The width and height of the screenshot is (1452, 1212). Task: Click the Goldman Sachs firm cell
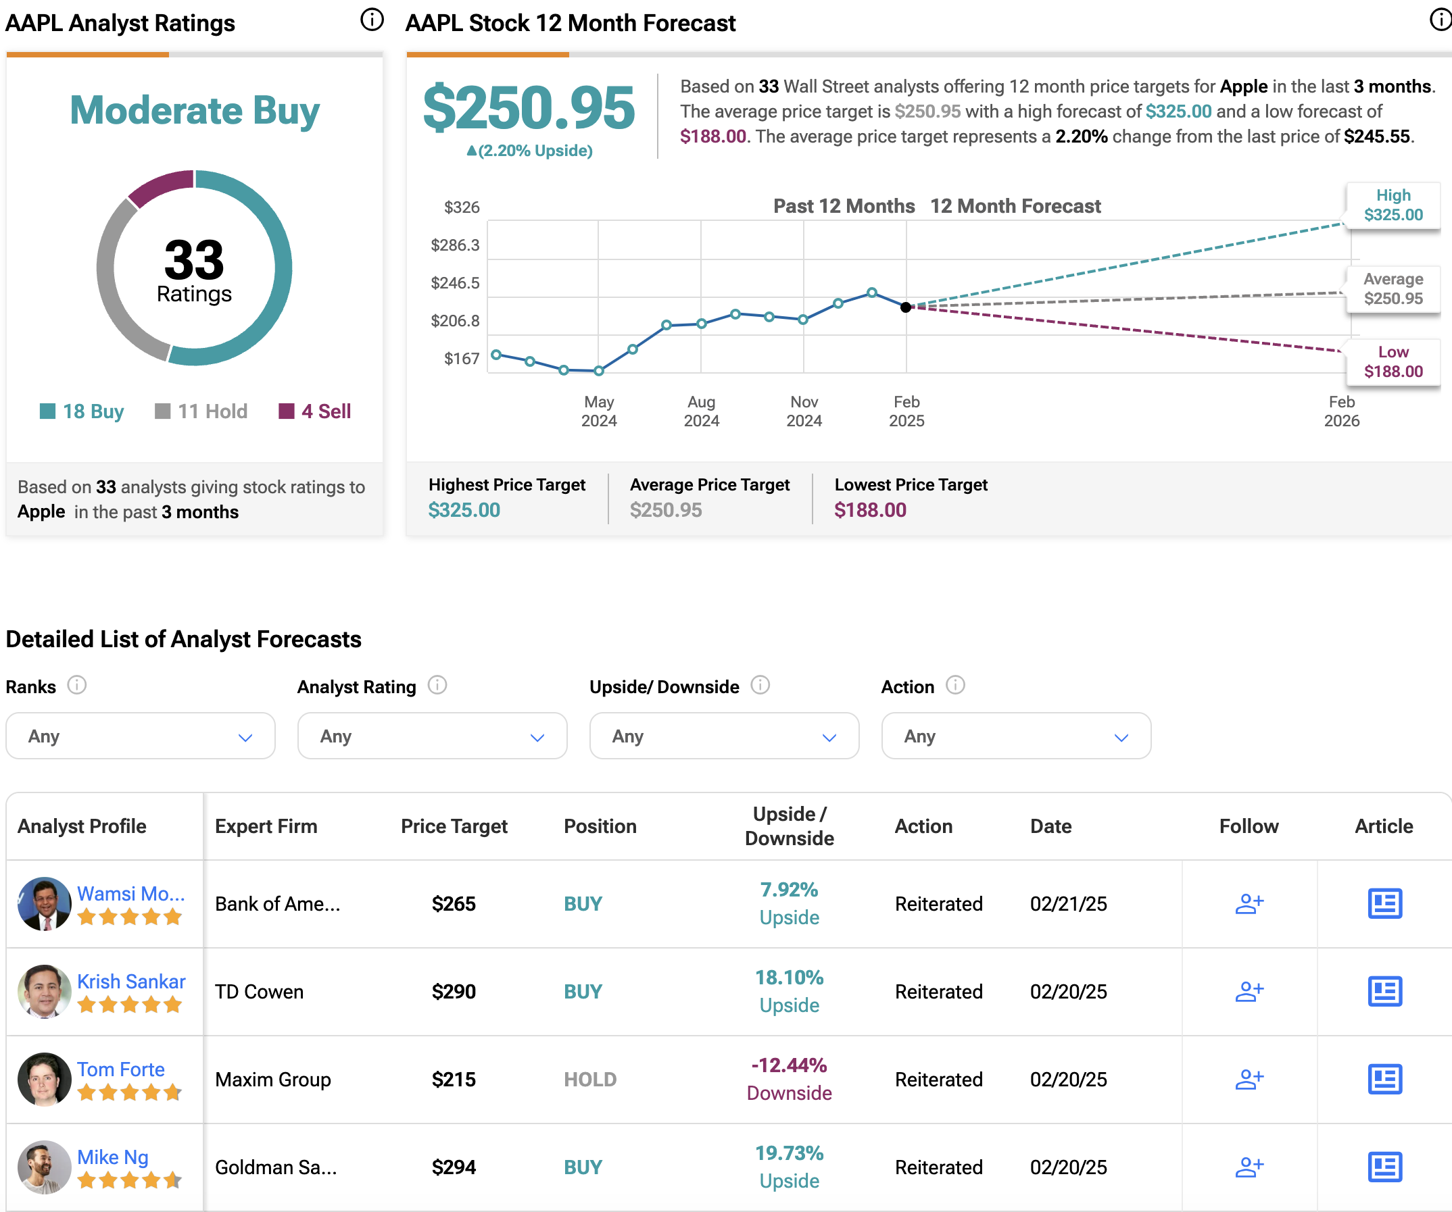[276, 1167]
